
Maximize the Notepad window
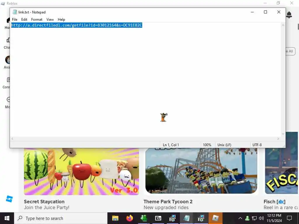coord(265,12)
